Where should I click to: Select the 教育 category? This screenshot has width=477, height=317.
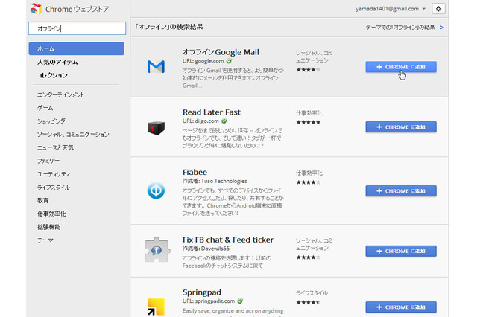43,201
